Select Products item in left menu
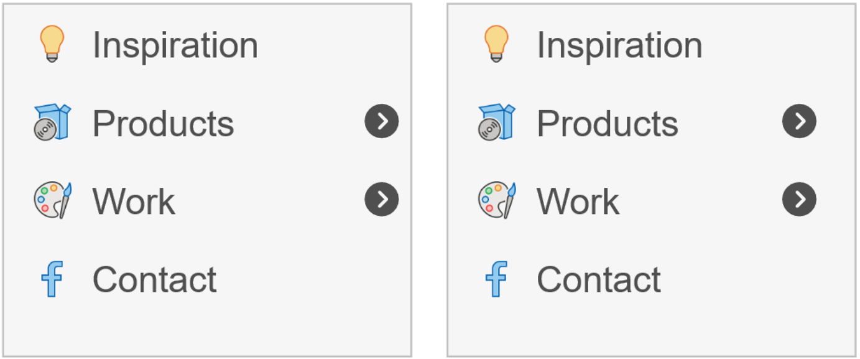This screenshot has height=359, width=860. [163, 123]
